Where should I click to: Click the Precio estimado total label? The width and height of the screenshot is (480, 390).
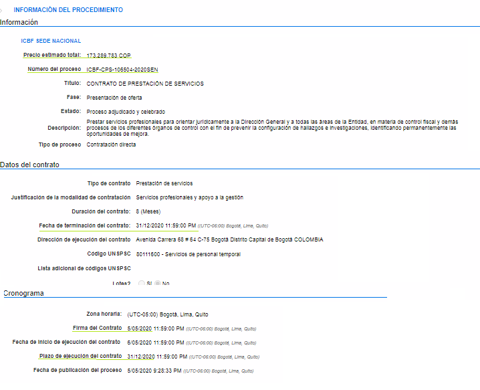[x=52, y=55]
